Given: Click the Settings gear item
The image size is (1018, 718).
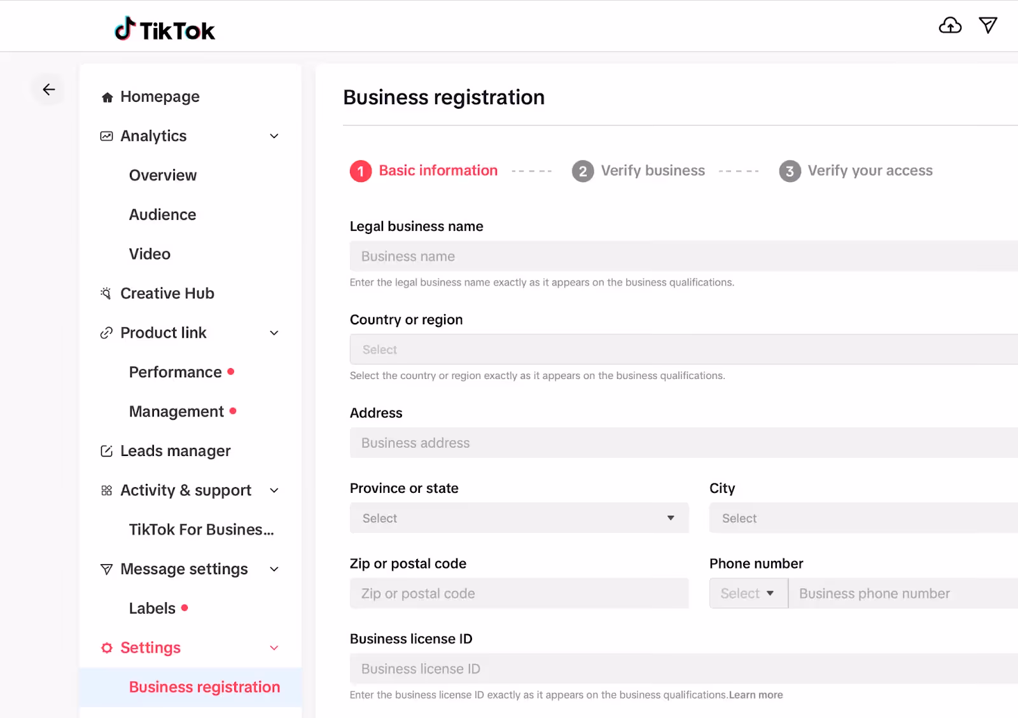Looking at the screenshot, I should point(141,647).
